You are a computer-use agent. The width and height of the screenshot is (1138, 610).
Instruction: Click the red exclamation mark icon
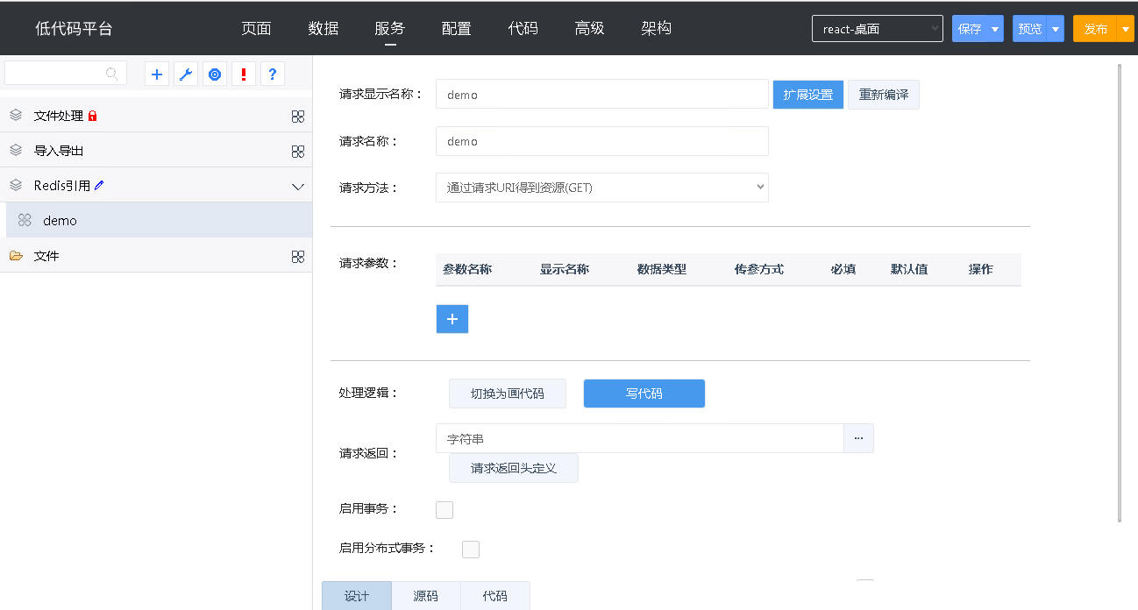[244, 74]
